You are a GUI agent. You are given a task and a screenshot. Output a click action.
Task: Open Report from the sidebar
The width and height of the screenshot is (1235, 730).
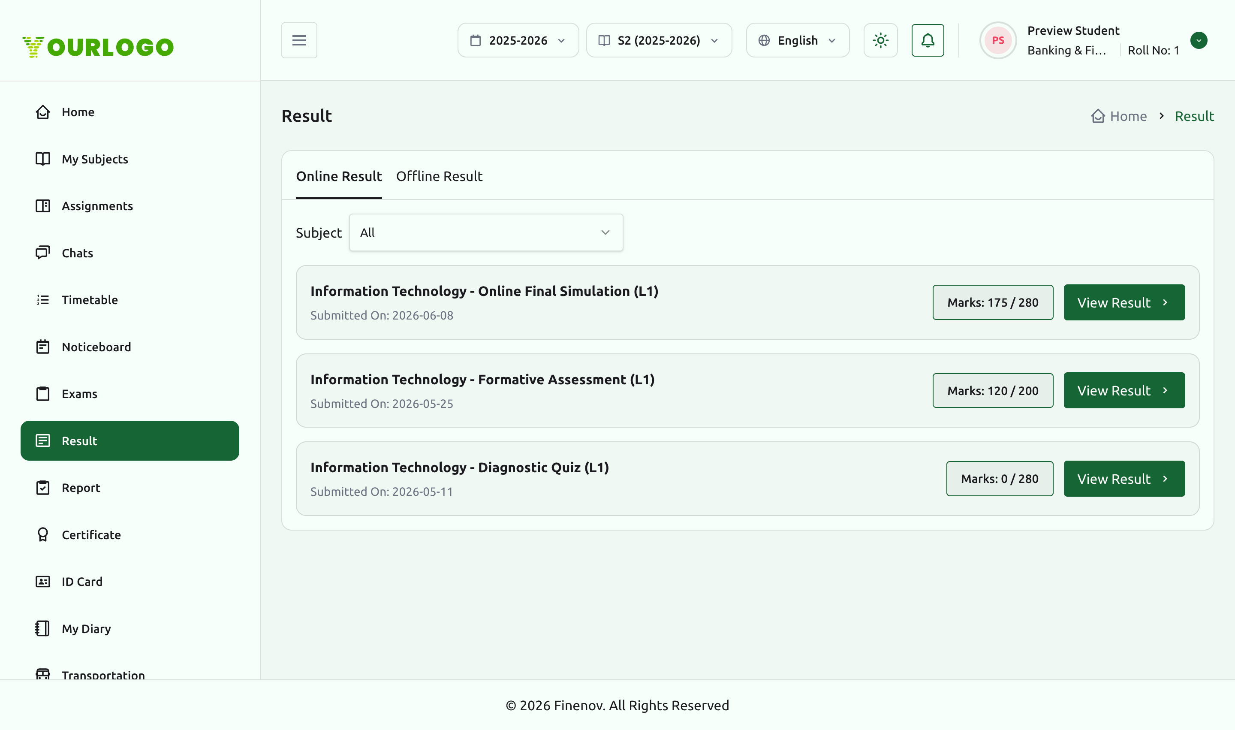pyautogui.click(x=130, y=488)
